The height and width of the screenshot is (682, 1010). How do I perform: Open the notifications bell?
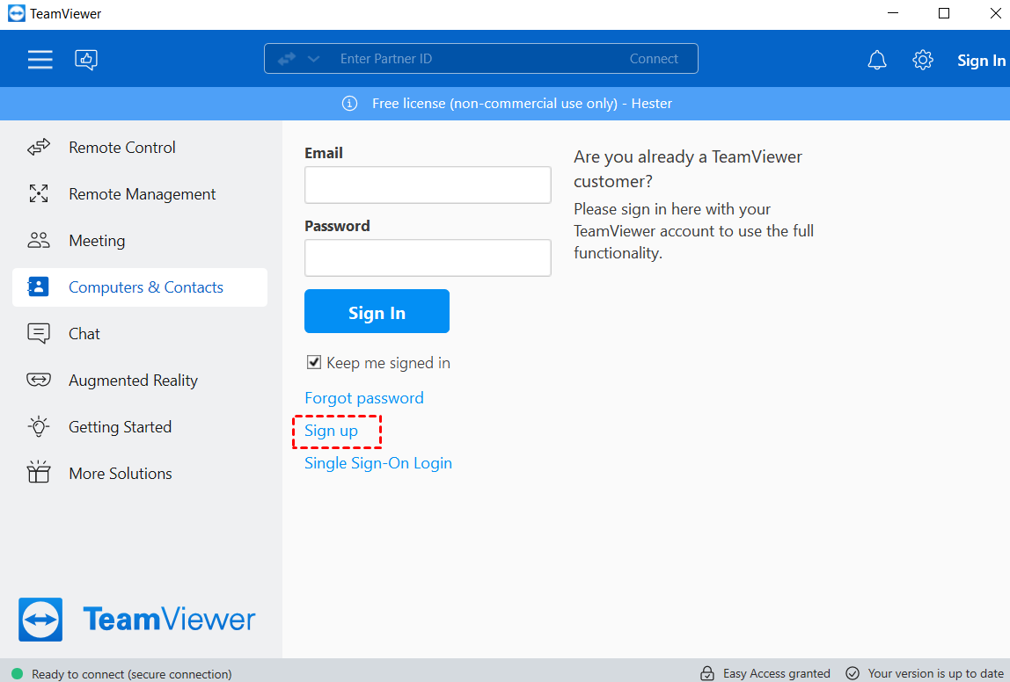(x=876, y=60)
